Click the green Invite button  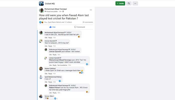coord(120,3)
